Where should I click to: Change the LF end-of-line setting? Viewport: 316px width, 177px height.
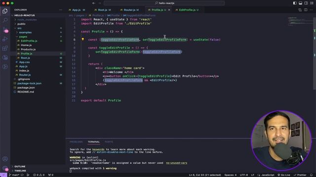coord(252,175)
